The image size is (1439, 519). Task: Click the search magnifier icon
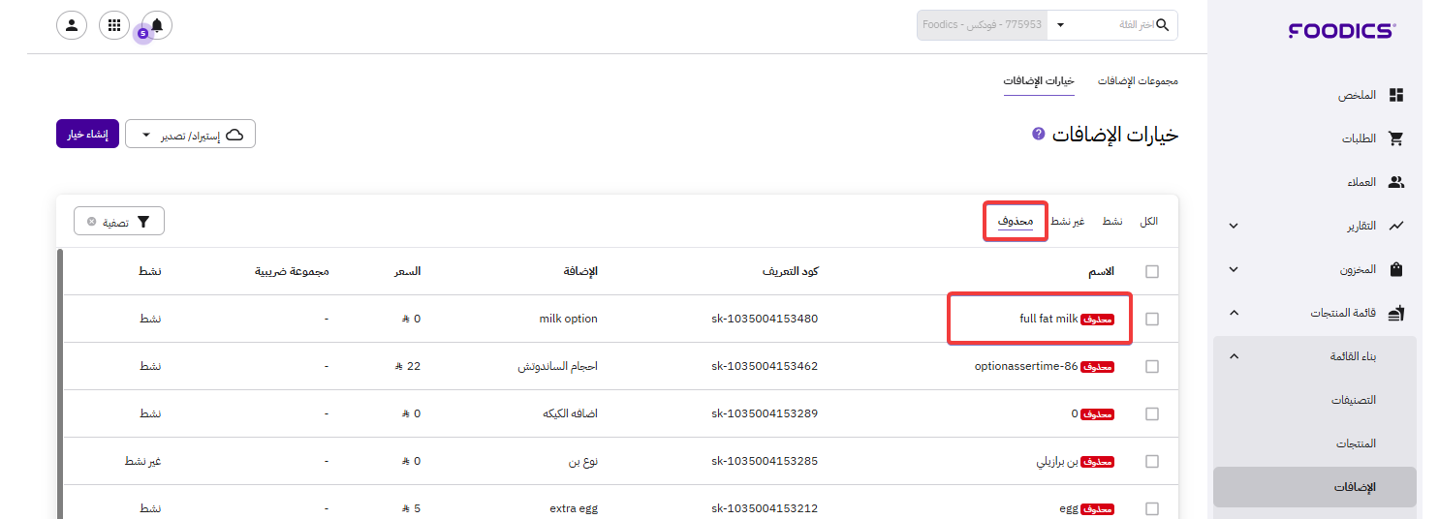[x=1163, y=25]
